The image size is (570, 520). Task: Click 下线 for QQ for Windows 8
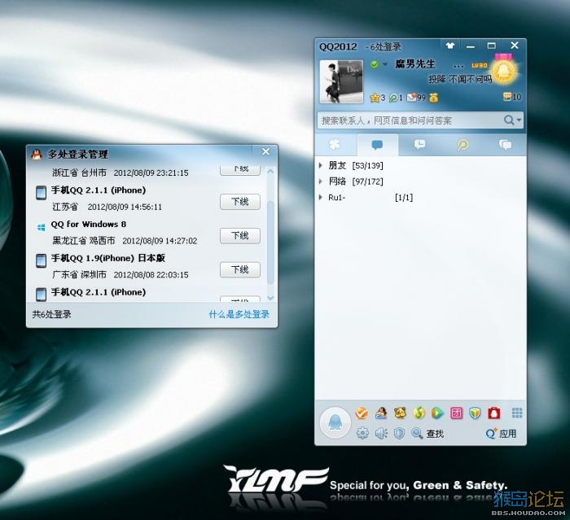(x=240, y=236)
